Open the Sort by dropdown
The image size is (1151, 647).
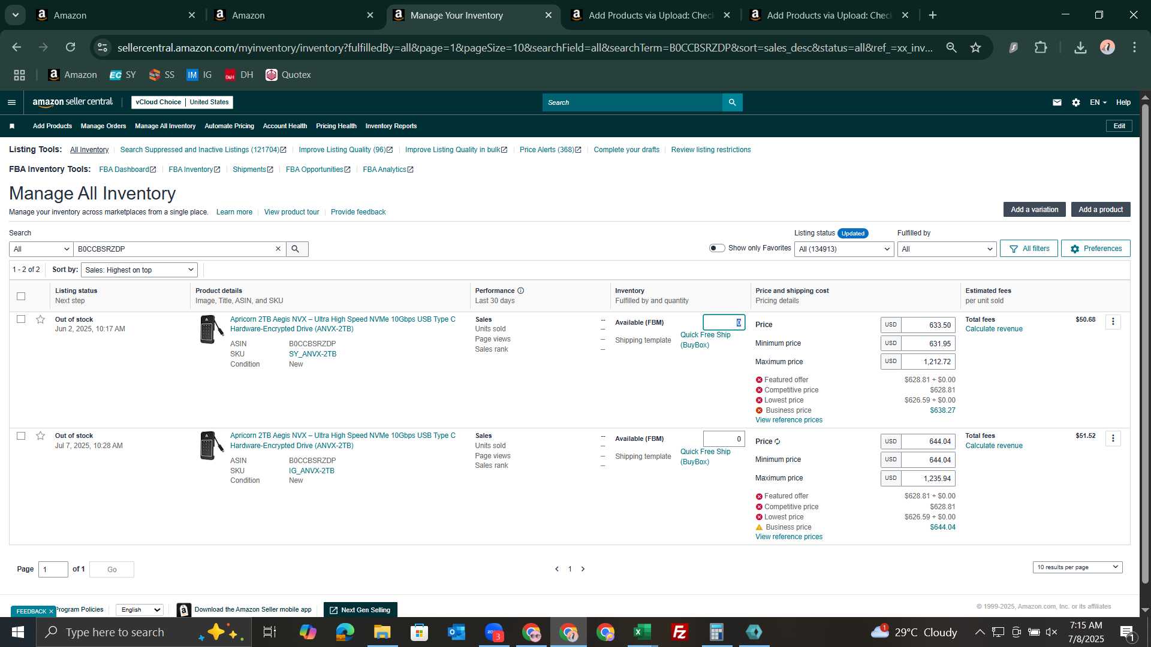pos(139,270)
